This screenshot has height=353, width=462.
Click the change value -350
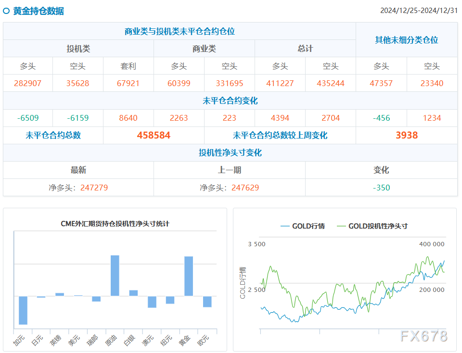[381, 188]
